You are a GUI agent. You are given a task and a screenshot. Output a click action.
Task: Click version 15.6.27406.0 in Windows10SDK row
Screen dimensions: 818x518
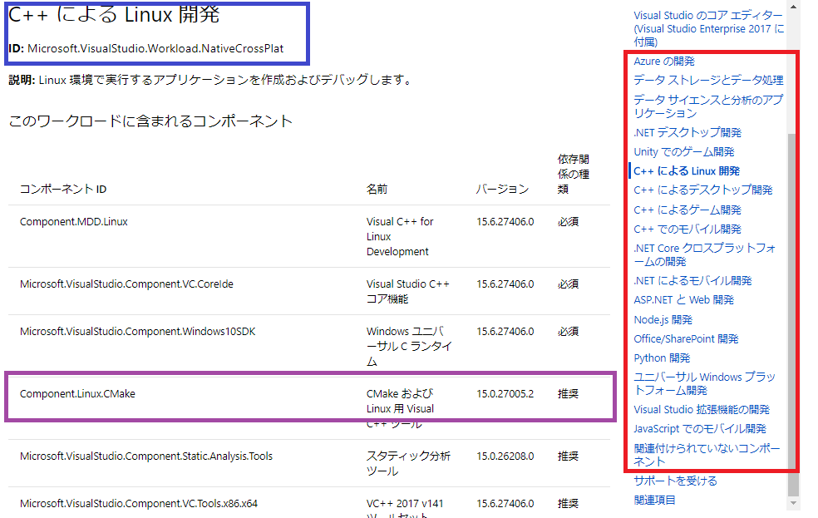click(x=505, y=332)
